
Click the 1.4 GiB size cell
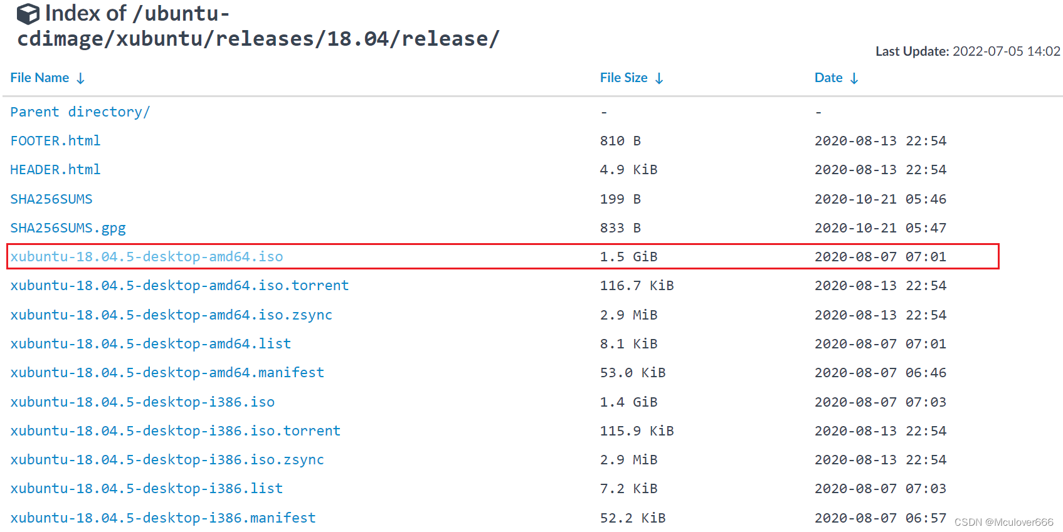[x=628, y=402]
